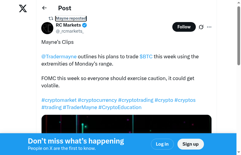
Task: Click the Sign up button
Action: coord(190,144)
